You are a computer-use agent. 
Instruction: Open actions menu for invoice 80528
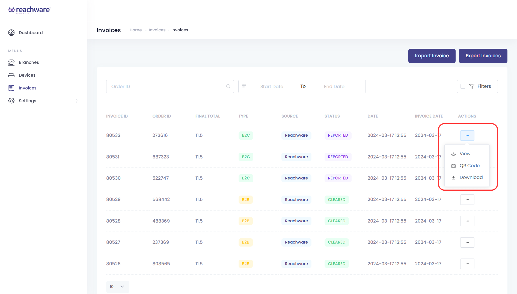coord(467,221)
